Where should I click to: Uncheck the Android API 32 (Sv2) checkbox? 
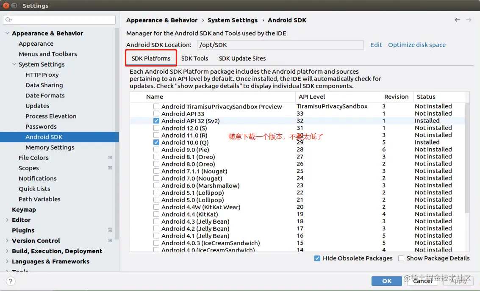point(156,121)
